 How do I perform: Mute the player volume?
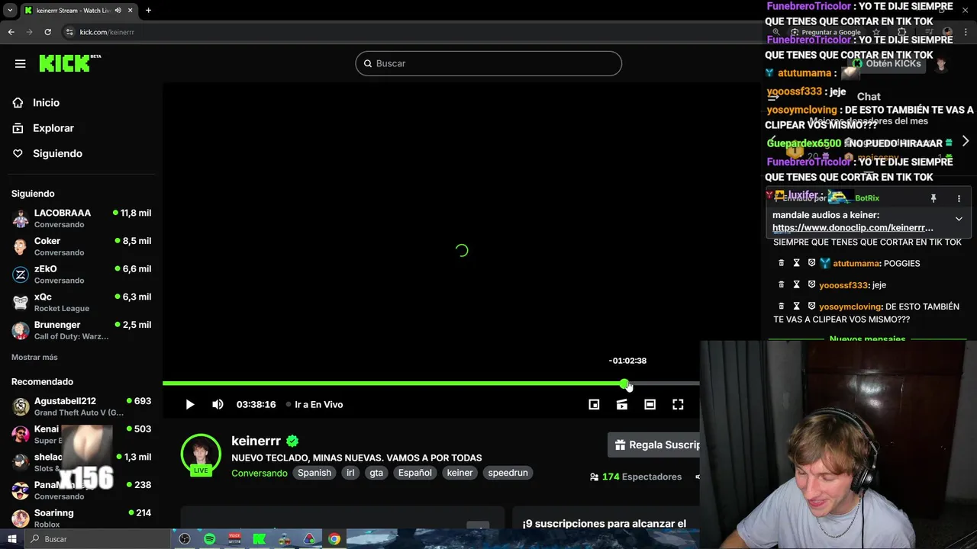[218, 405]
